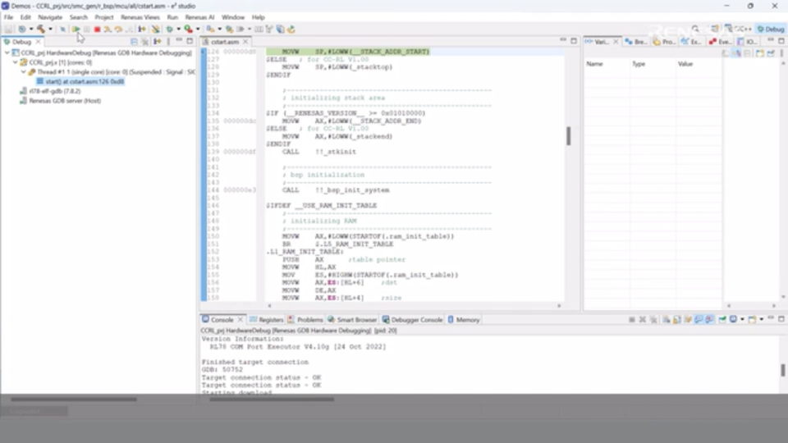Click the Build hammer icon
The height and width of the screenshot is (443, 788).
[39, 29]
